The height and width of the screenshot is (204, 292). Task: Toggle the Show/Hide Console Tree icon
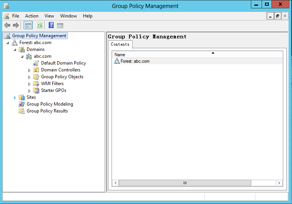pos(28,25)
